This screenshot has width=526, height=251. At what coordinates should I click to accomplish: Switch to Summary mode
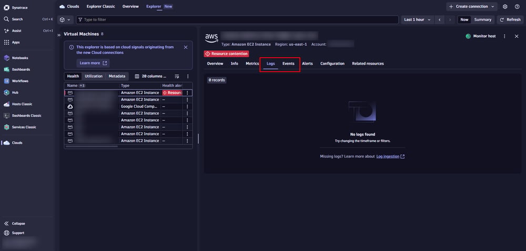483,20
